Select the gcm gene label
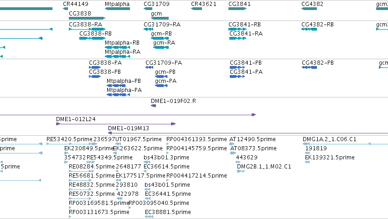This screenshot has width=388, height=219. [156, 13]
